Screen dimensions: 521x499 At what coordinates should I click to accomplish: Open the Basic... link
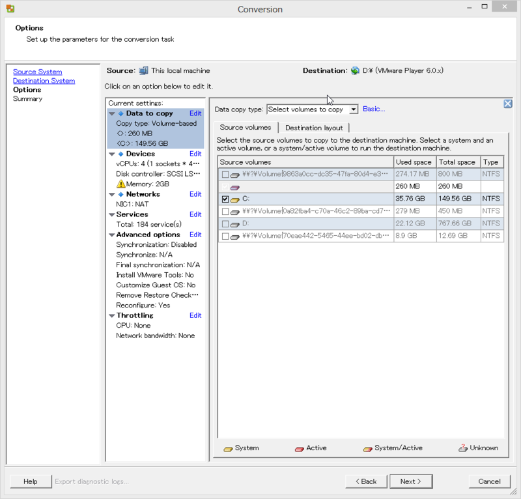[374, 109]
